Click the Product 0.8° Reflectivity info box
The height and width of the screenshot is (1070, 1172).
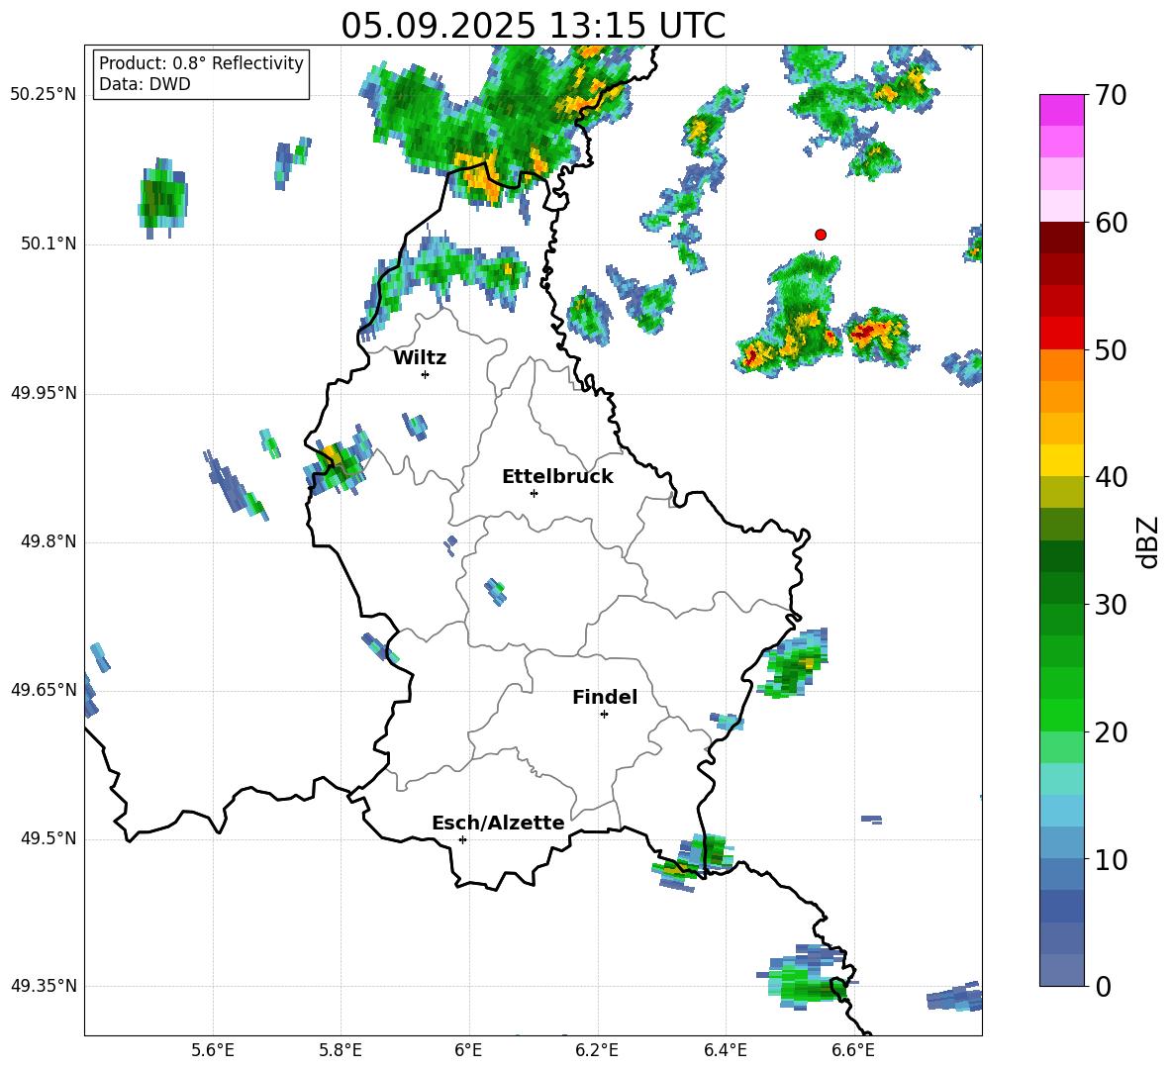pos(201,74)
